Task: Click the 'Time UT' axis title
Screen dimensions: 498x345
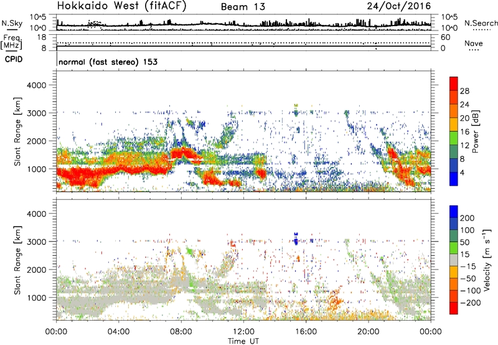Action: click(243, 341)
